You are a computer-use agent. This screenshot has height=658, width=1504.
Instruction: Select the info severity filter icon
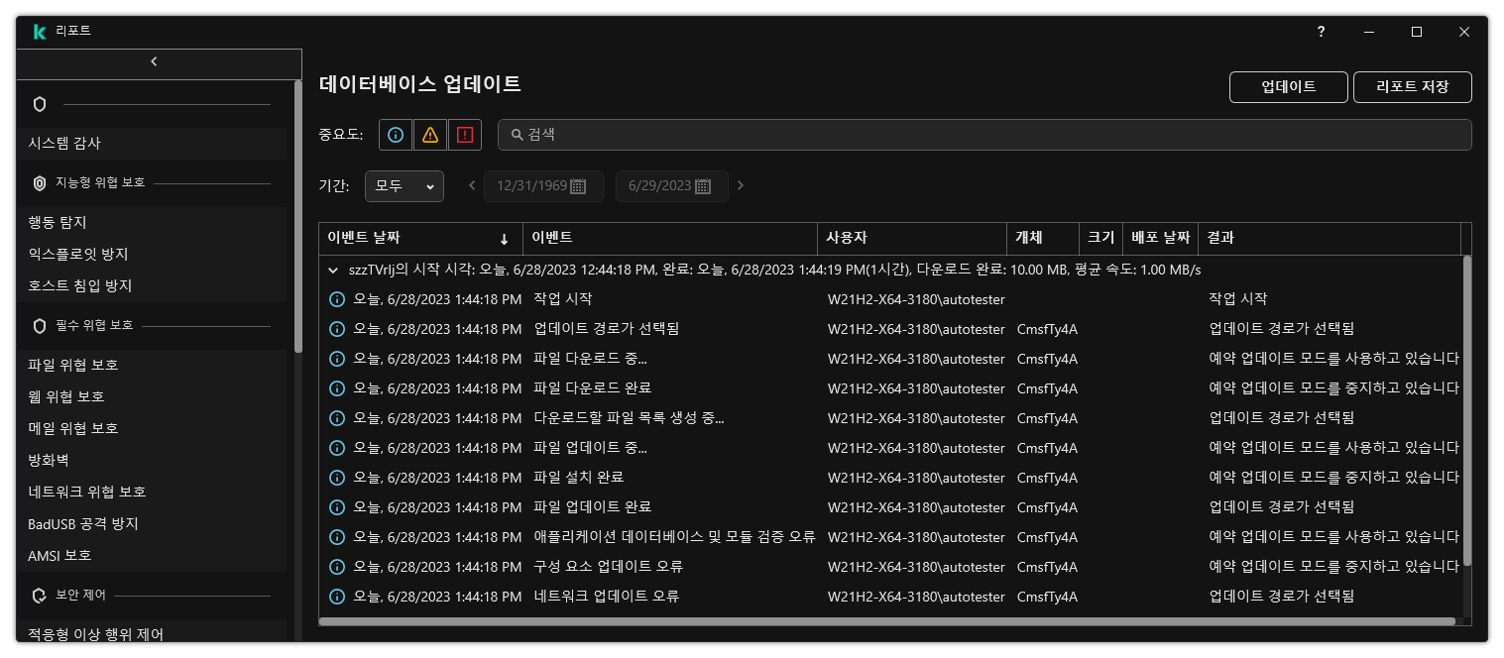[x=396, y=134]
